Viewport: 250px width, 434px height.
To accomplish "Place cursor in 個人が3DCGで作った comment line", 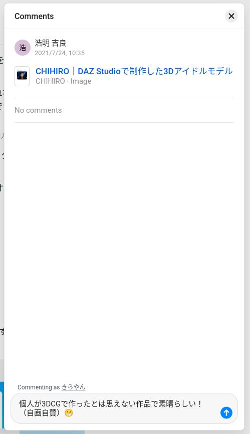I will click(111, 404).
